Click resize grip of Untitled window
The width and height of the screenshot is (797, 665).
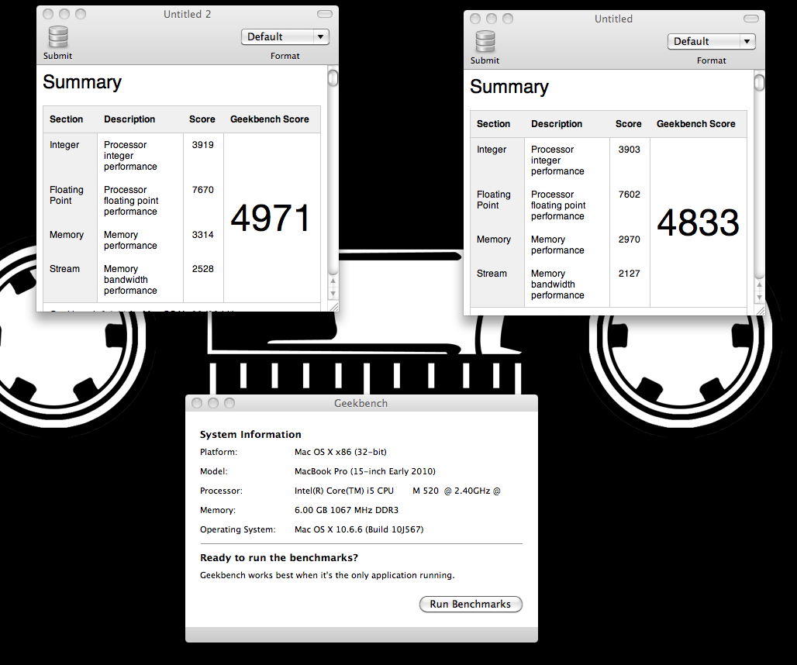(x=759, y=310)
